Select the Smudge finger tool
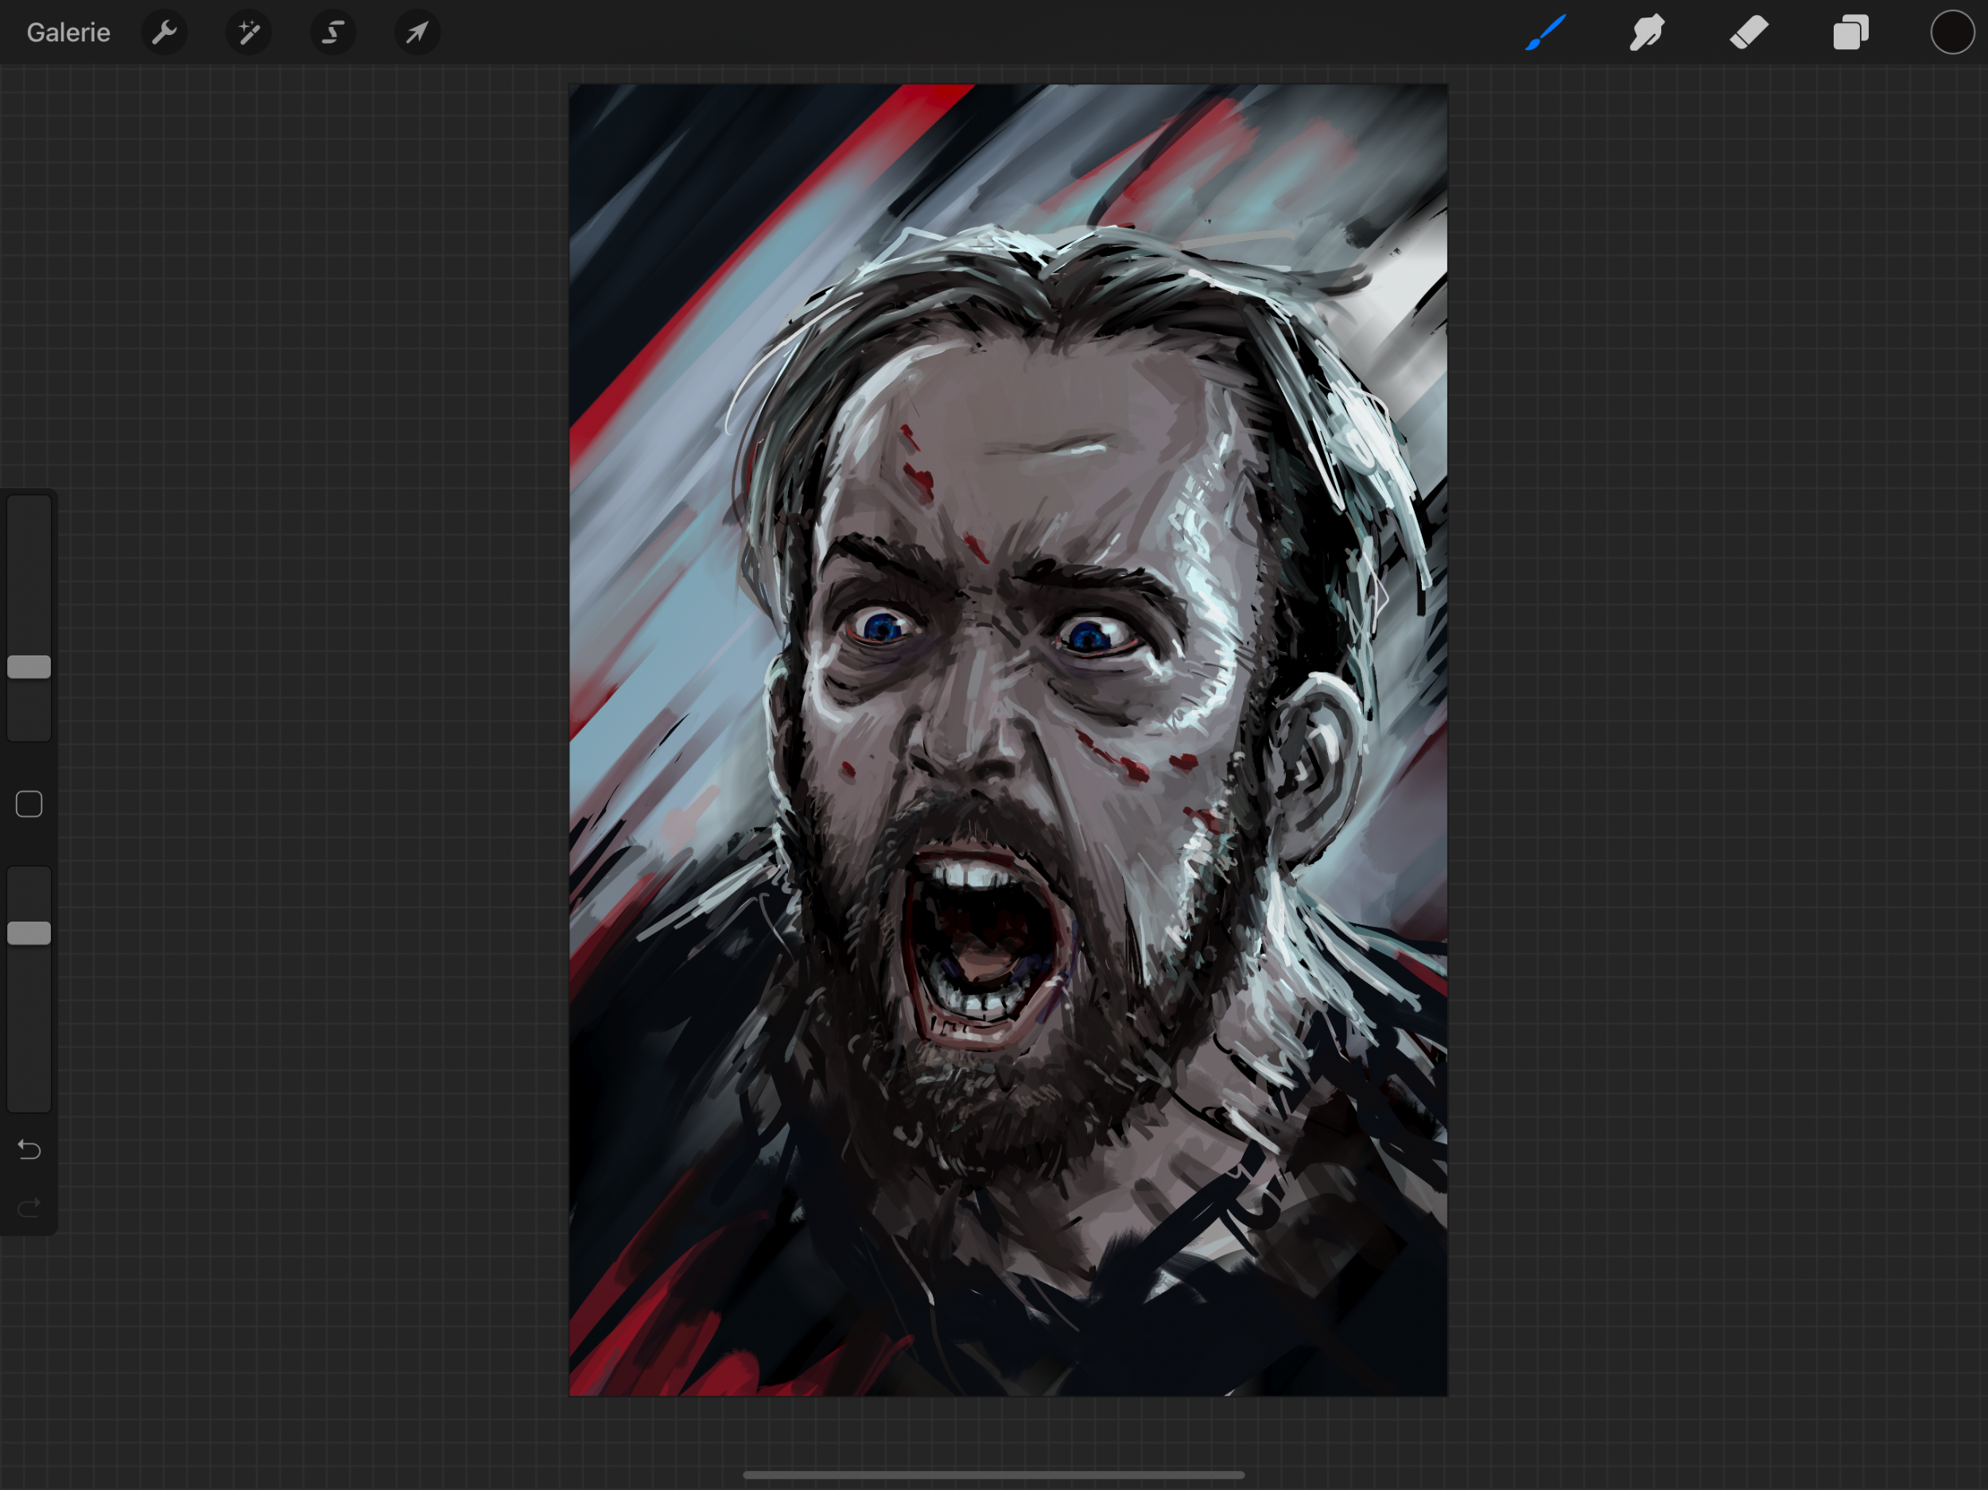The width and height of the screenshot is (1988, 1490). 1647,33
